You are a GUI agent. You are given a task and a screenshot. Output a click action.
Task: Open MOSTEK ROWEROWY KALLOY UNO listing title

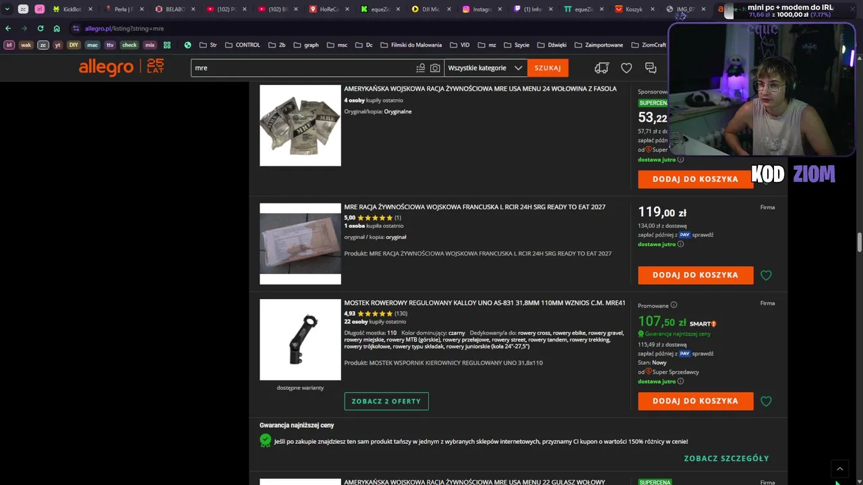pos(485,303)
